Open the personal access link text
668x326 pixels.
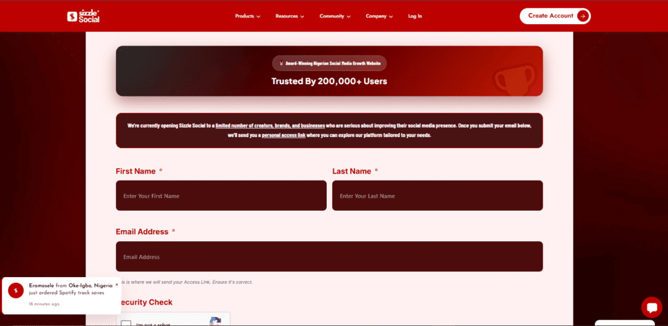click(284, 136)
